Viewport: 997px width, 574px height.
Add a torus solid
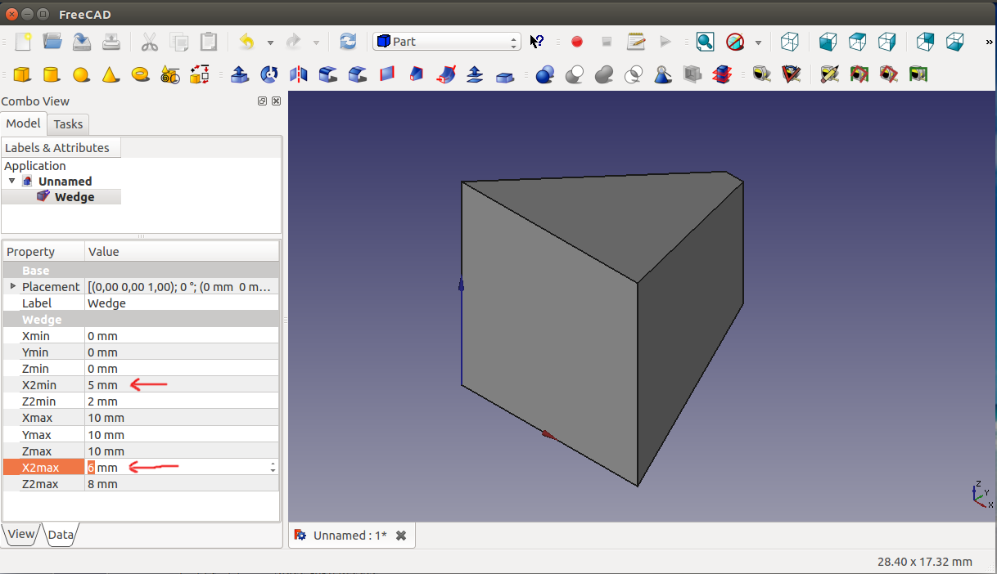pos(140,75)
